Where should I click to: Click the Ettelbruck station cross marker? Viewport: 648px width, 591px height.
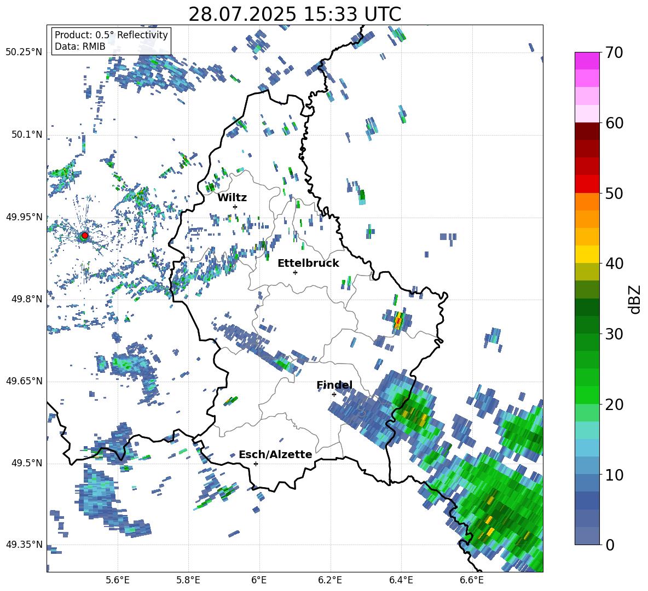295,272
